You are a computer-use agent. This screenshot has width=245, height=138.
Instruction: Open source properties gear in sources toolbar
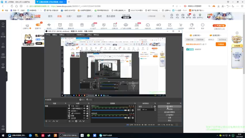point(76,121)
